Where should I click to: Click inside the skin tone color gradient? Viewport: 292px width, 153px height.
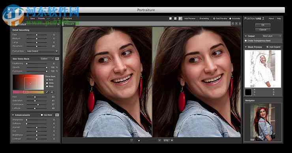tap(28, 82)
